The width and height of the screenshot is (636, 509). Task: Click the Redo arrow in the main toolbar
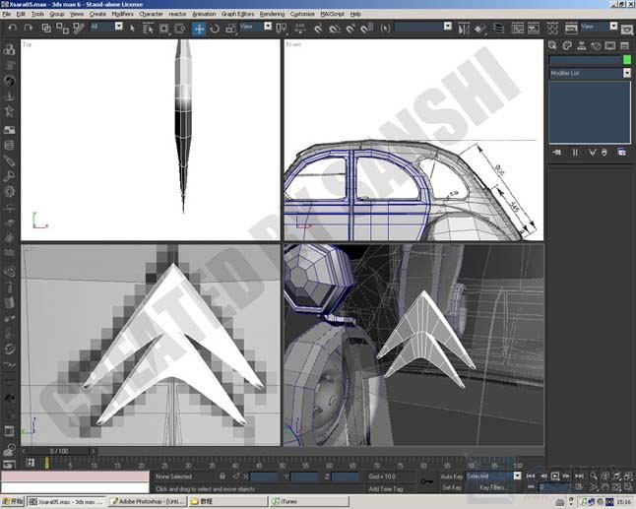pyautogui.click(x=28, y=28)
